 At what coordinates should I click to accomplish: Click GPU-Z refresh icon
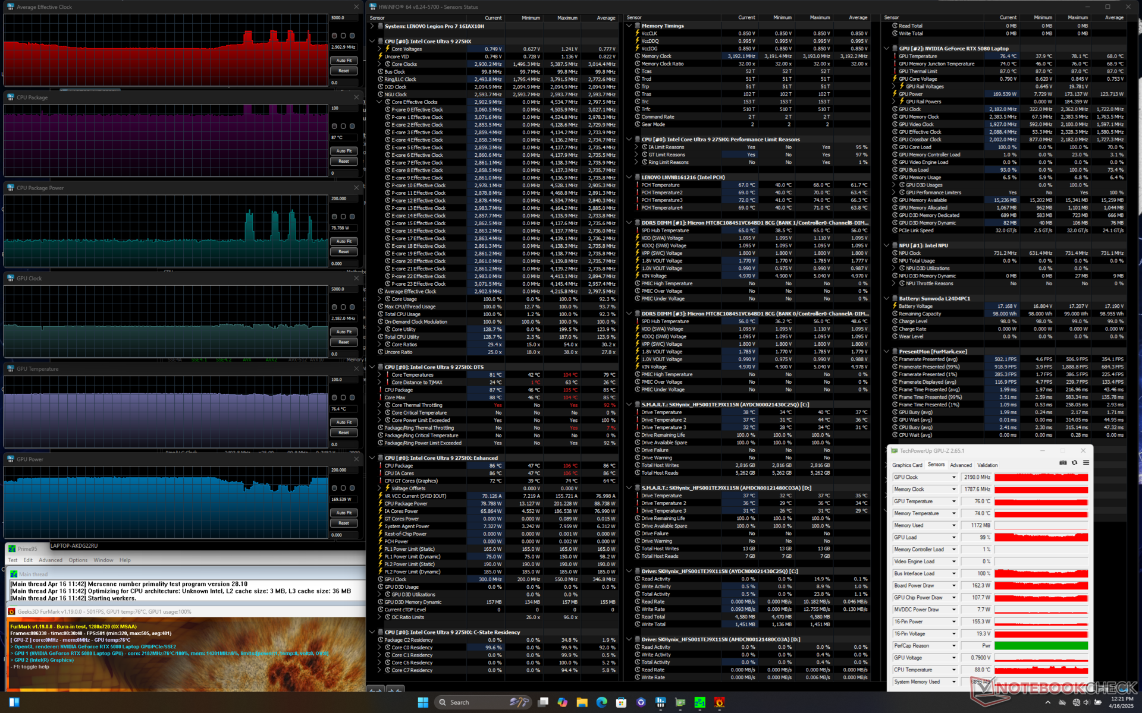1074,463
